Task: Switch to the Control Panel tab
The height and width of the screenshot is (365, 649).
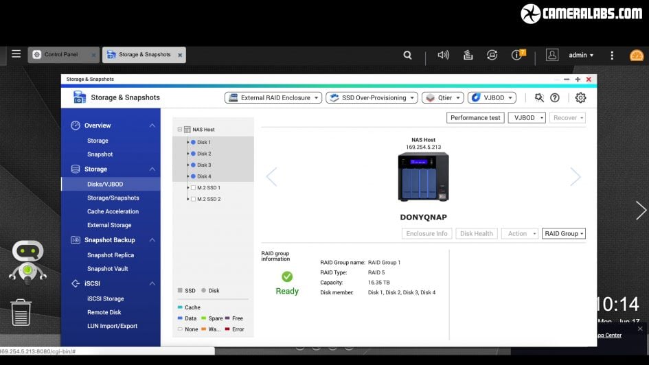Action: [64, 55]
